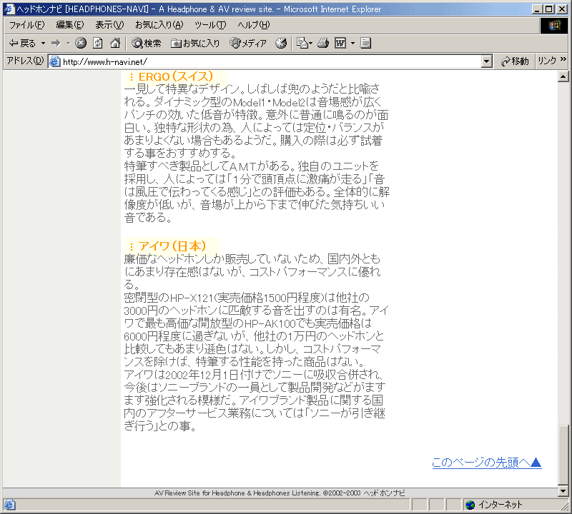Click the Back (戻る) toolbar button

pos(22,44)
